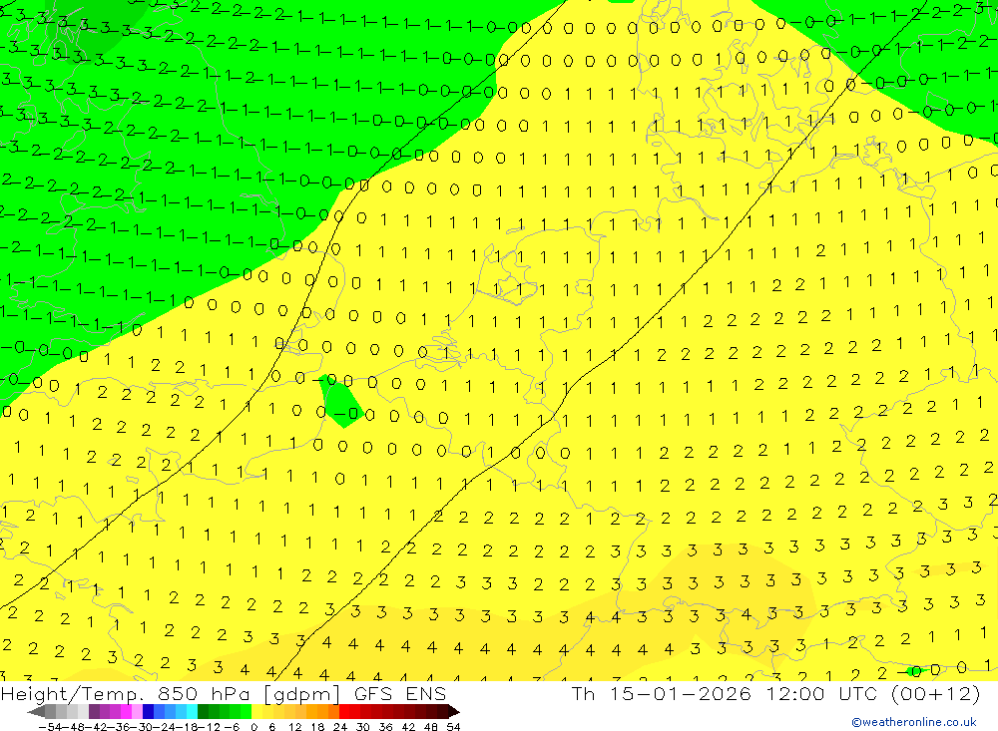Click the '36' value label on the legend
Viewport: 998px width, 731px height.
385,727
